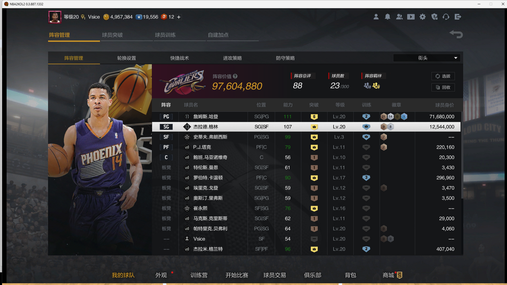Go to 我的球队 in bottom navigation
The height and width of the screenshot is (285, 507).
(x=123, y=275)
